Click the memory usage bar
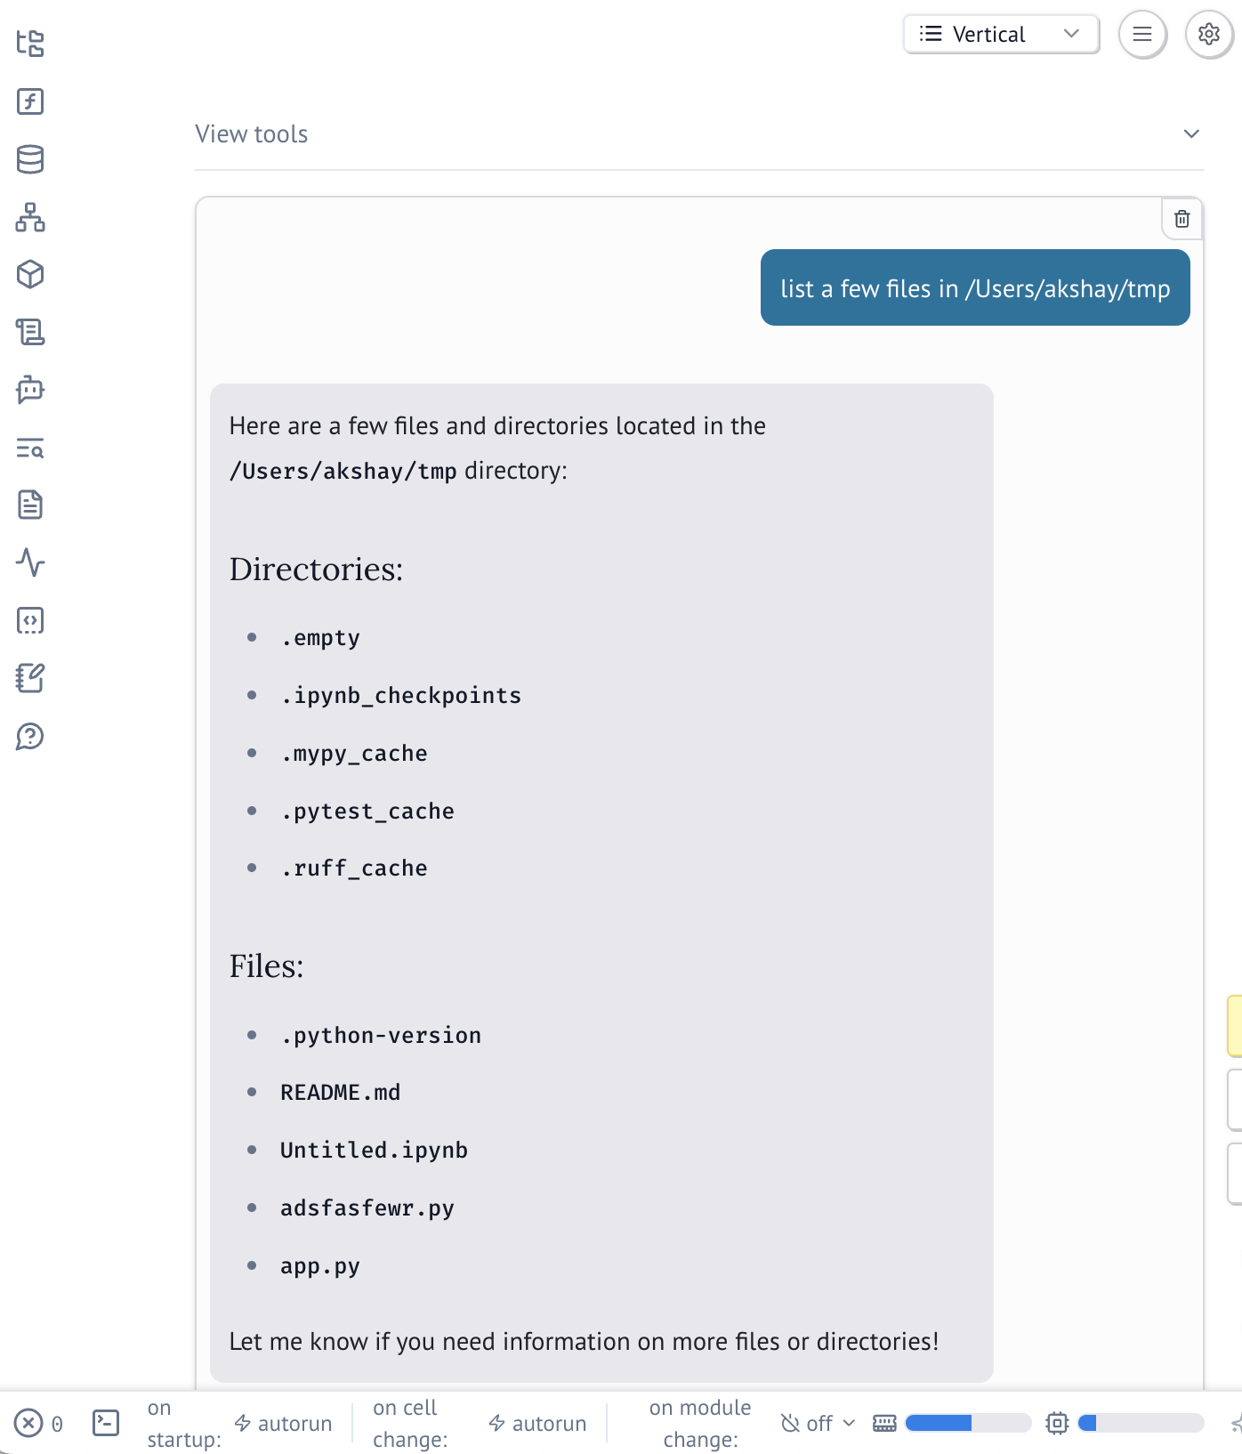 tap(967, 1424)
